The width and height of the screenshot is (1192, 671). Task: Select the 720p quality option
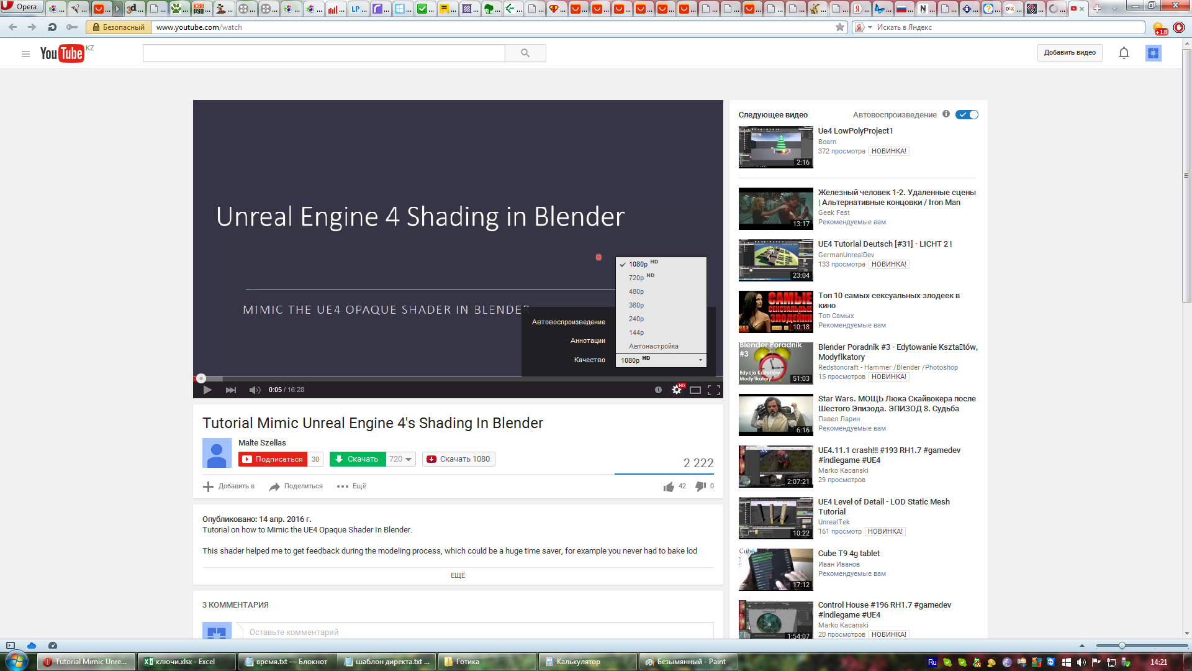point(636,278)
